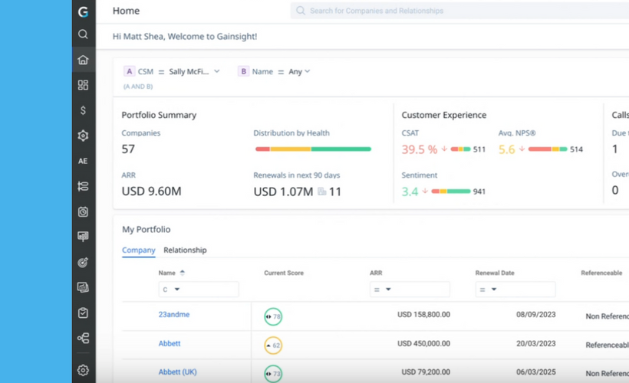Expand the Name equals Any filter dropdown
Screen dimensions: 629x383
pyautogui.click(x=308, y=71)
